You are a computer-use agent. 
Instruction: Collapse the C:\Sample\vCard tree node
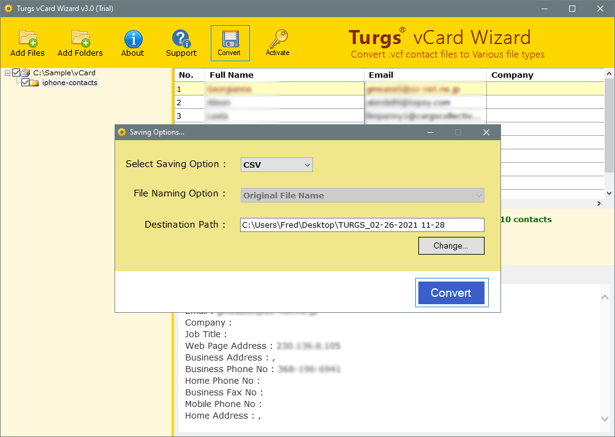7,73
